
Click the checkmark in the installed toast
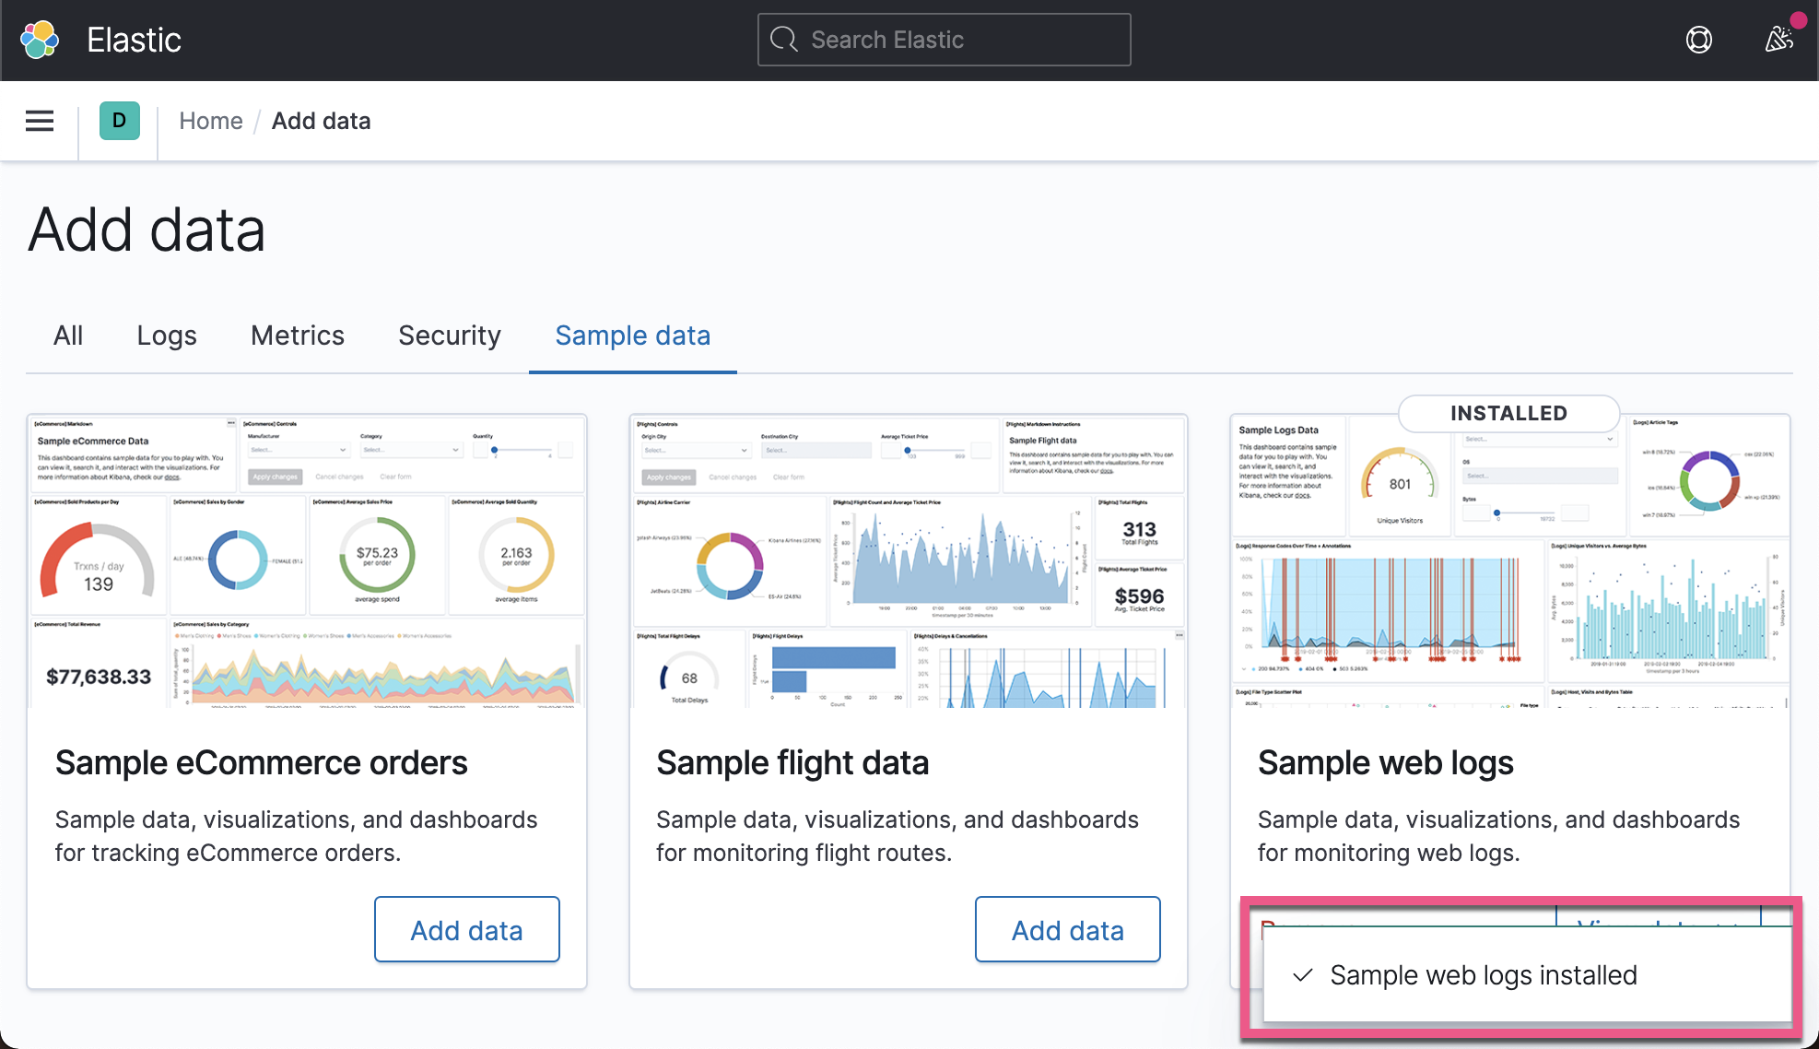coord(1302,975)
